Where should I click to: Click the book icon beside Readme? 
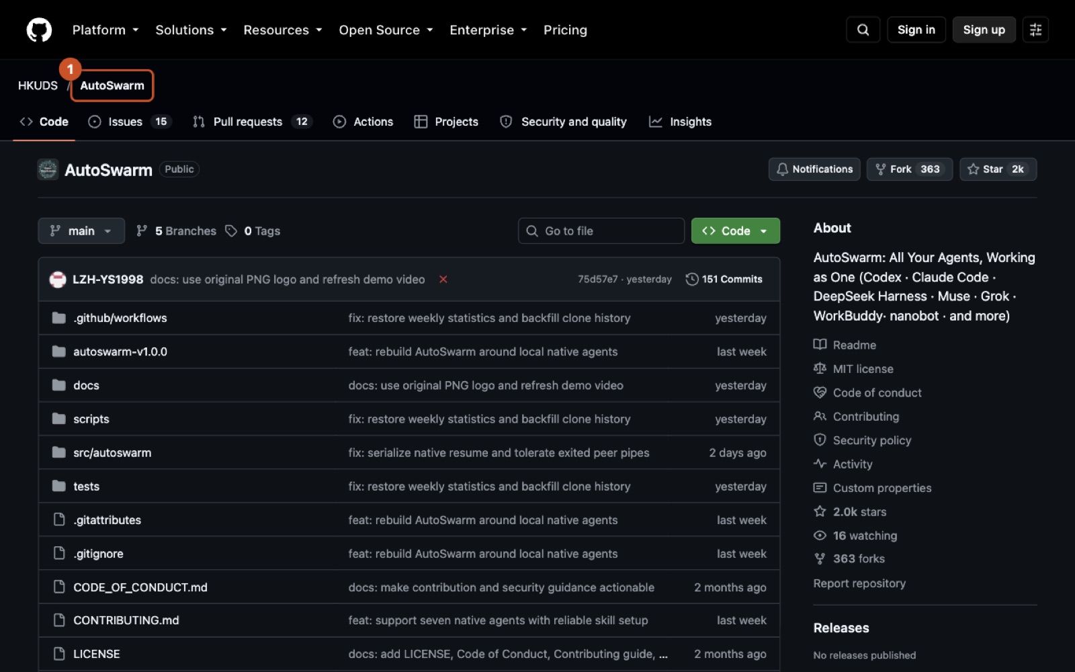tap(820, 345)
